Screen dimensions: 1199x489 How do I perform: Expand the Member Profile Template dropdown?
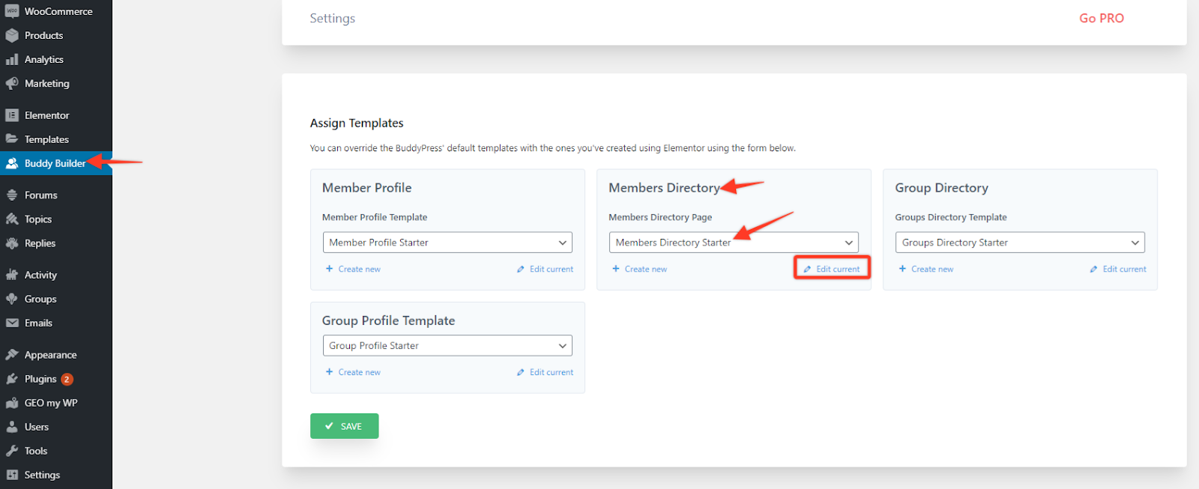(x=447, y=243)
